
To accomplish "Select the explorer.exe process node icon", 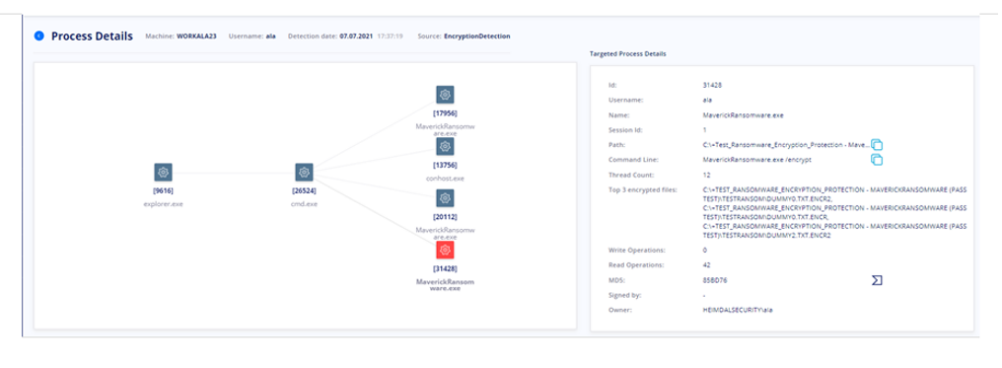I will coord(163,172).
